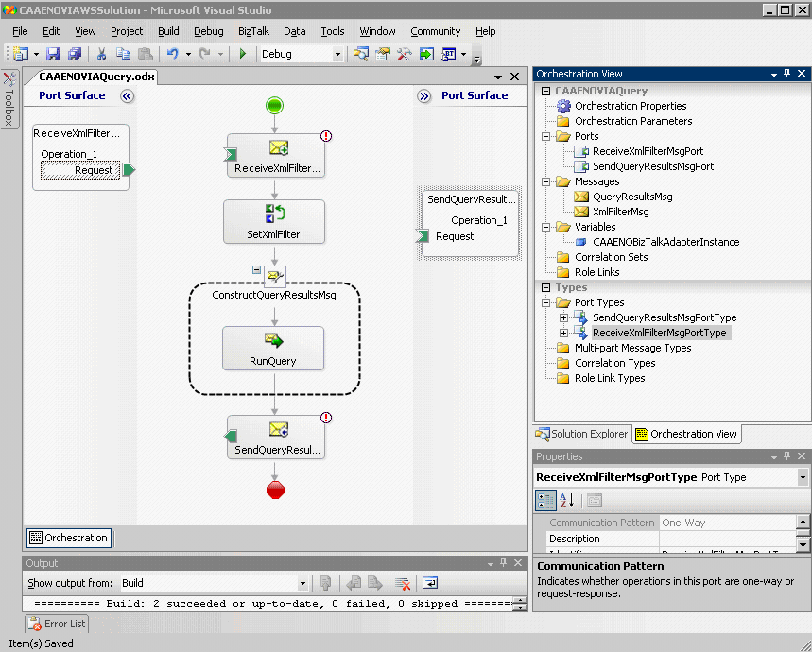Viewport: 812px width, 652px height.
Task: Collapse the ConstructQueryResultsMsg shape
Action: 256,269
